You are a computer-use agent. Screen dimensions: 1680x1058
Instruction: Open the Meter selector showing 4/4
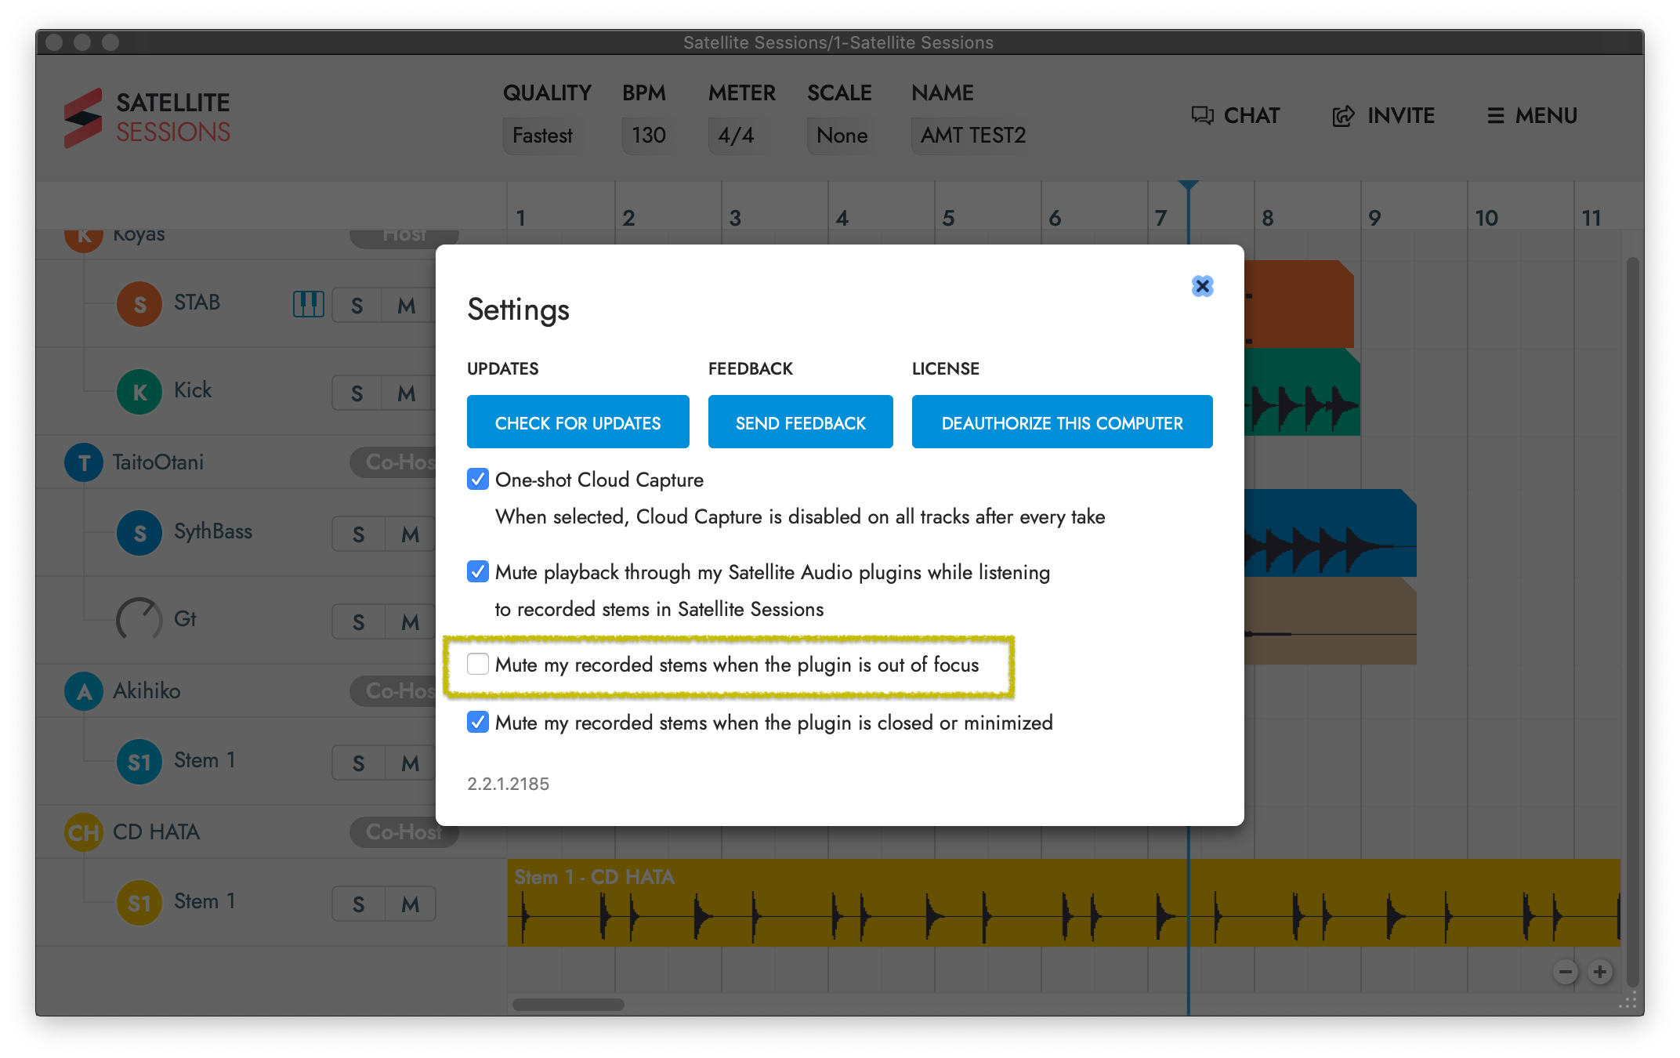coord(737,136)
